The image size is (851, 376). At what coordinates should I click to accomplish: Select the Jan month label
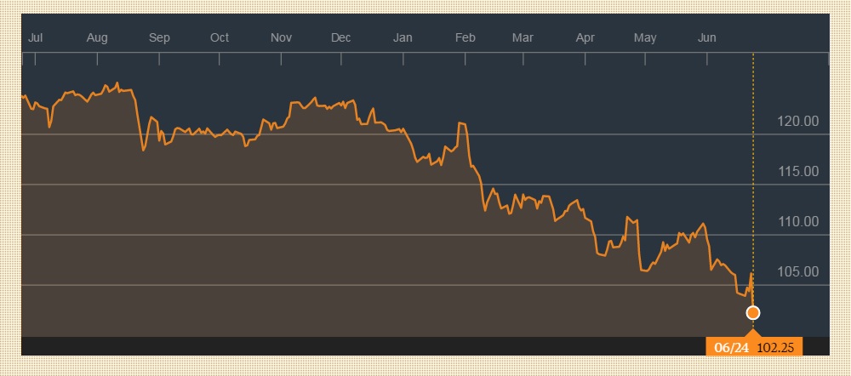(403, 37)
